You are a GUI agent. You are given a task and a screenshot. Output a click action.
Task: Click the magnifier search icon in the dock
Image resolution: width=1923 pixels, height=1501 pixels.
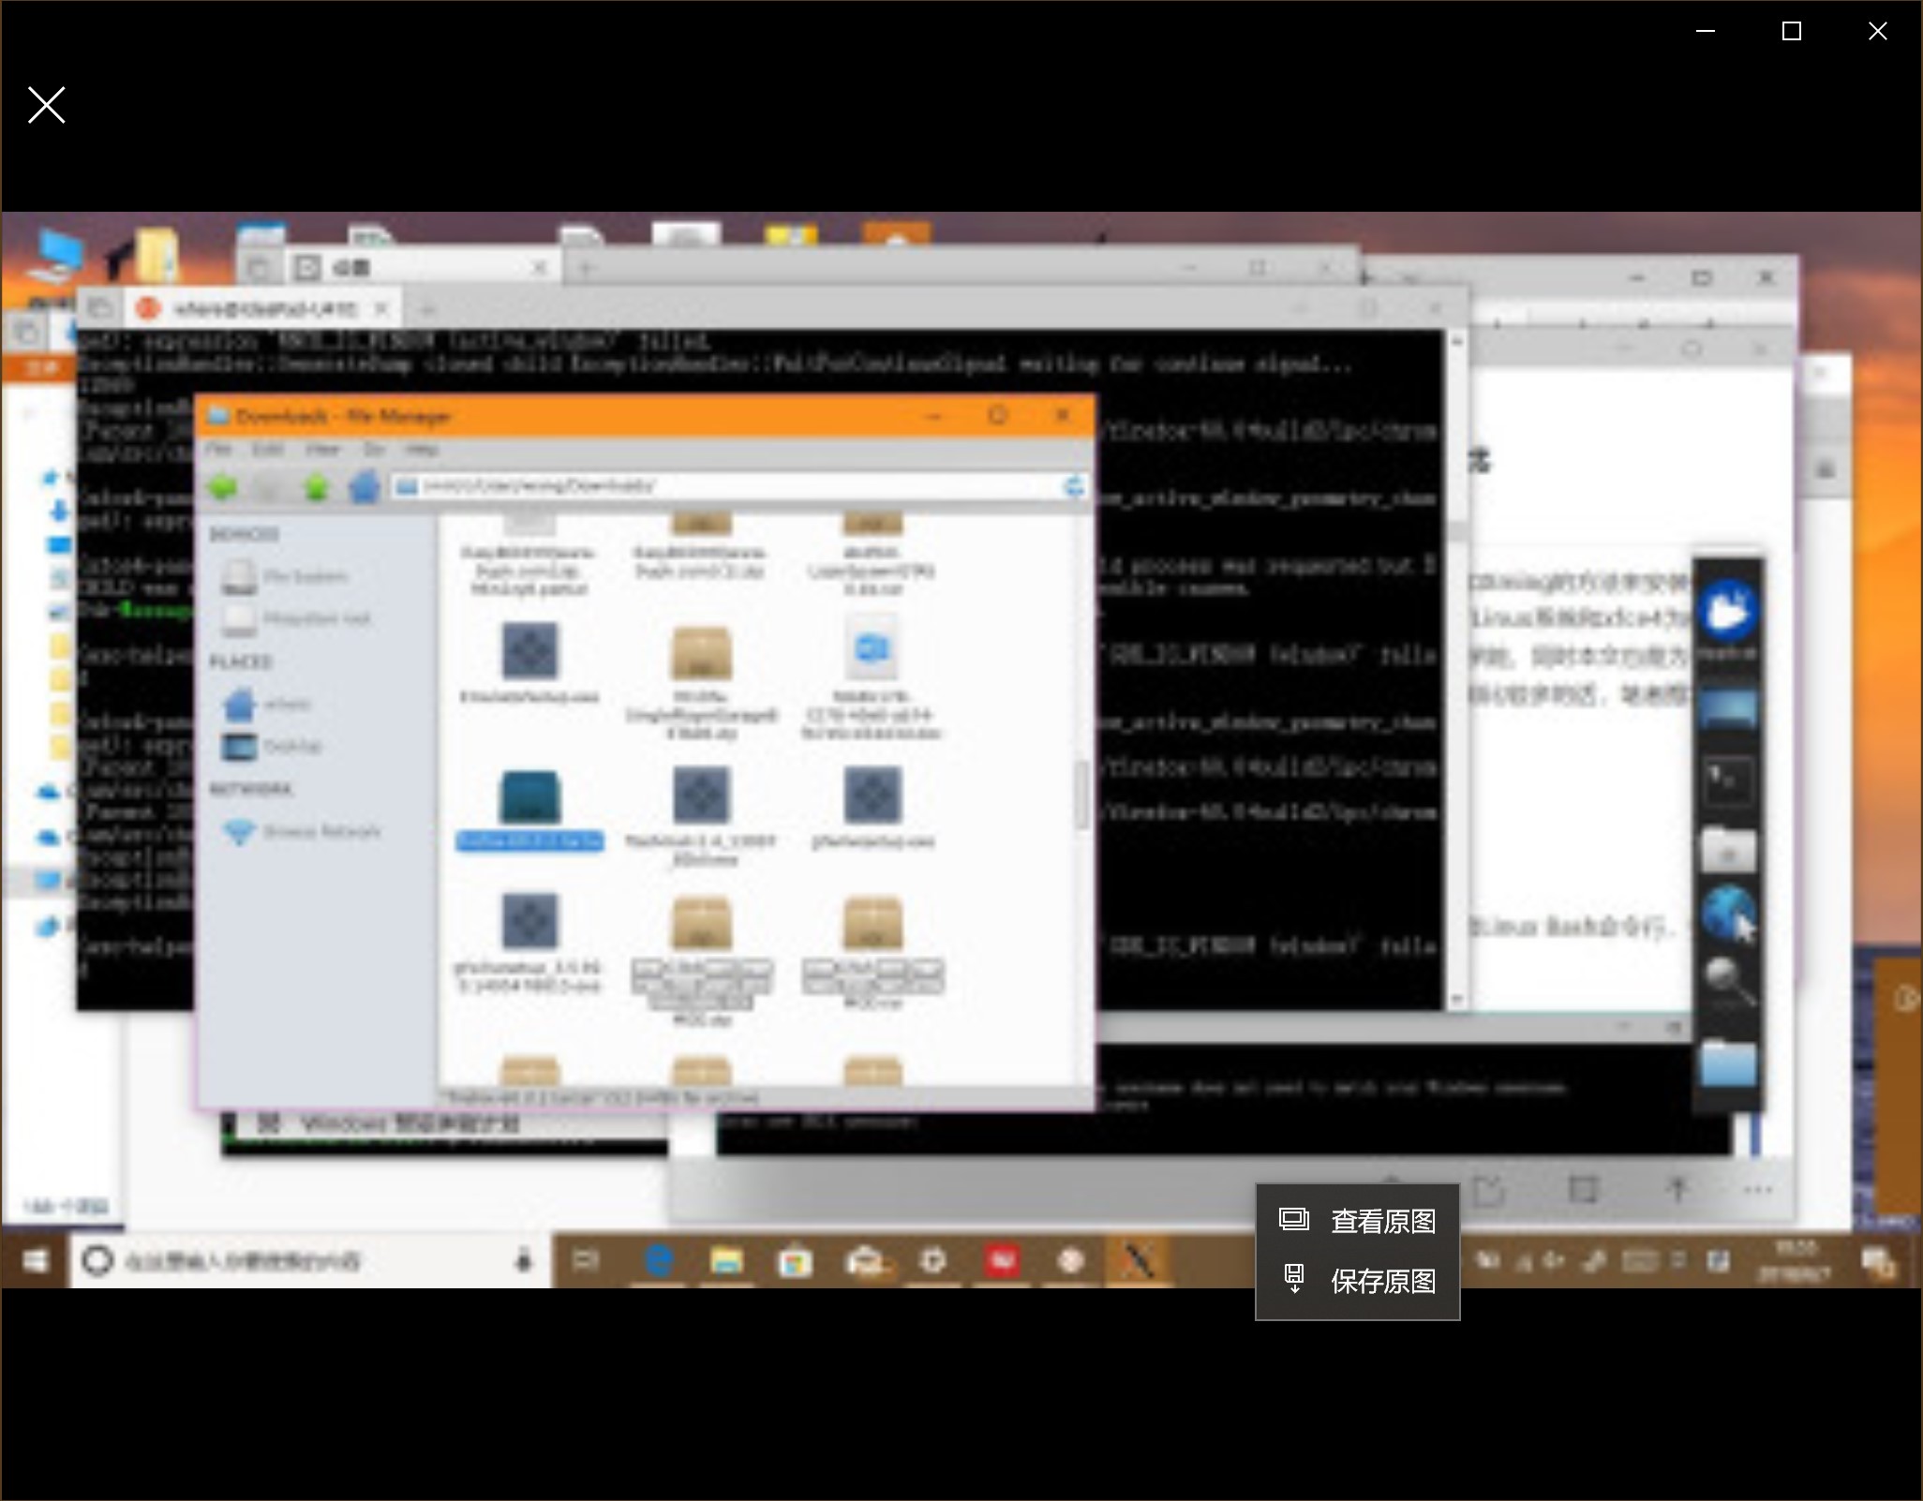pyautogui.click(x=1728, y=982)
